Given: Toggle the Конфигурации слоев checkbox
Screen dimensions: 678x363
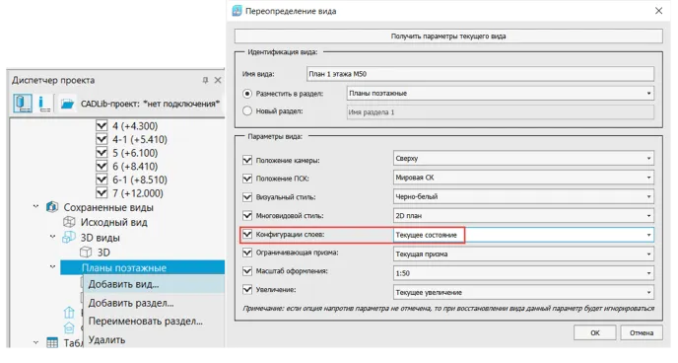Looking at the screenshot, I should pyautogui.click(x=247, y=235).
